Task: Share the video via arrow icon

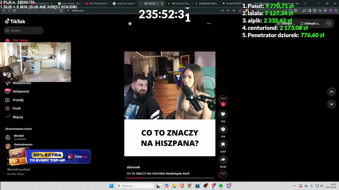Action: pos(223,159)
